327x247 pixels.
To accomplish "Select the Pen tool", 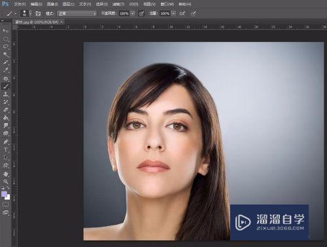I will pos(6,142).
